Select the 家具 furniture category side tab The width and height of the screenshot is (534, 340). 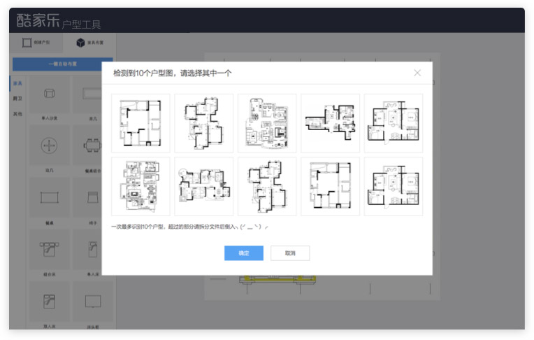coord(17,83)
